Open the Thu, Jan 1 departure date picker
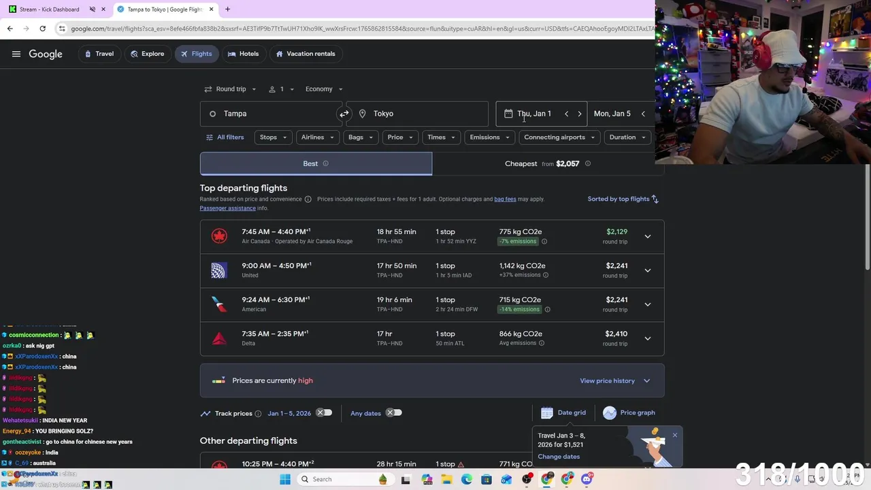The height and width of the screenshot is (490, 871). pyautogui.click(x=534, y=114)
